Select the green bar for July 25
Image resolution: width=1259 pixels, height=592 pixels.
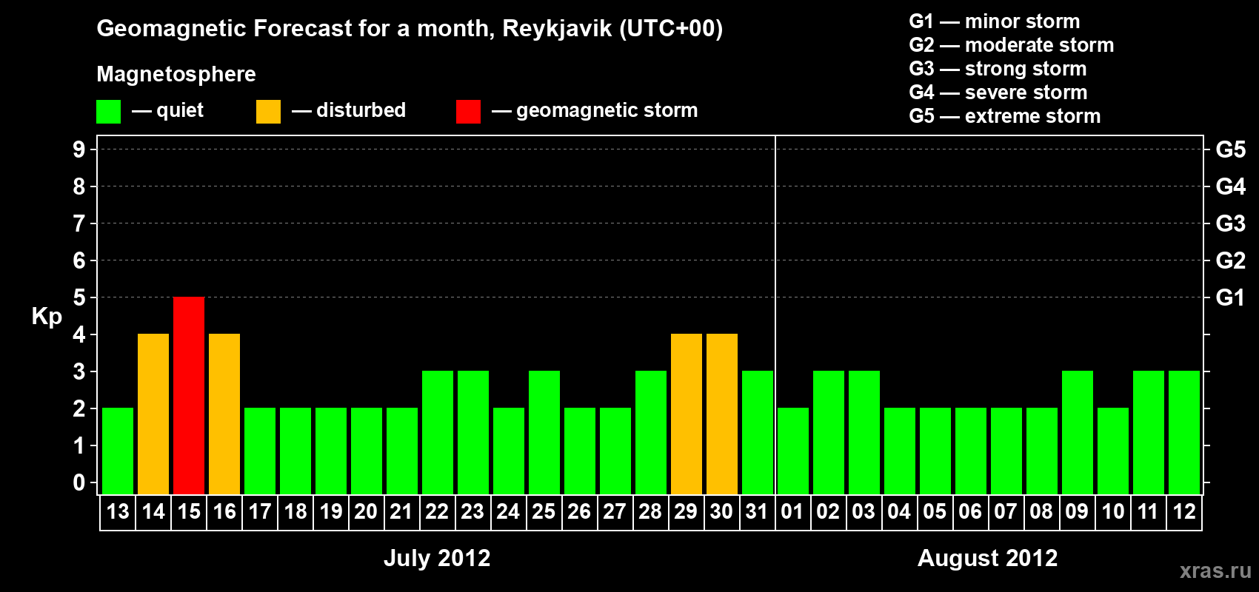click(x=544, y=433)
